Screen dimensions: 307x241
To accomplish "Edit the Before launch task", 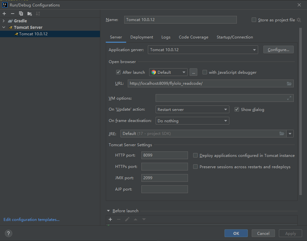I will coord(127,219).
